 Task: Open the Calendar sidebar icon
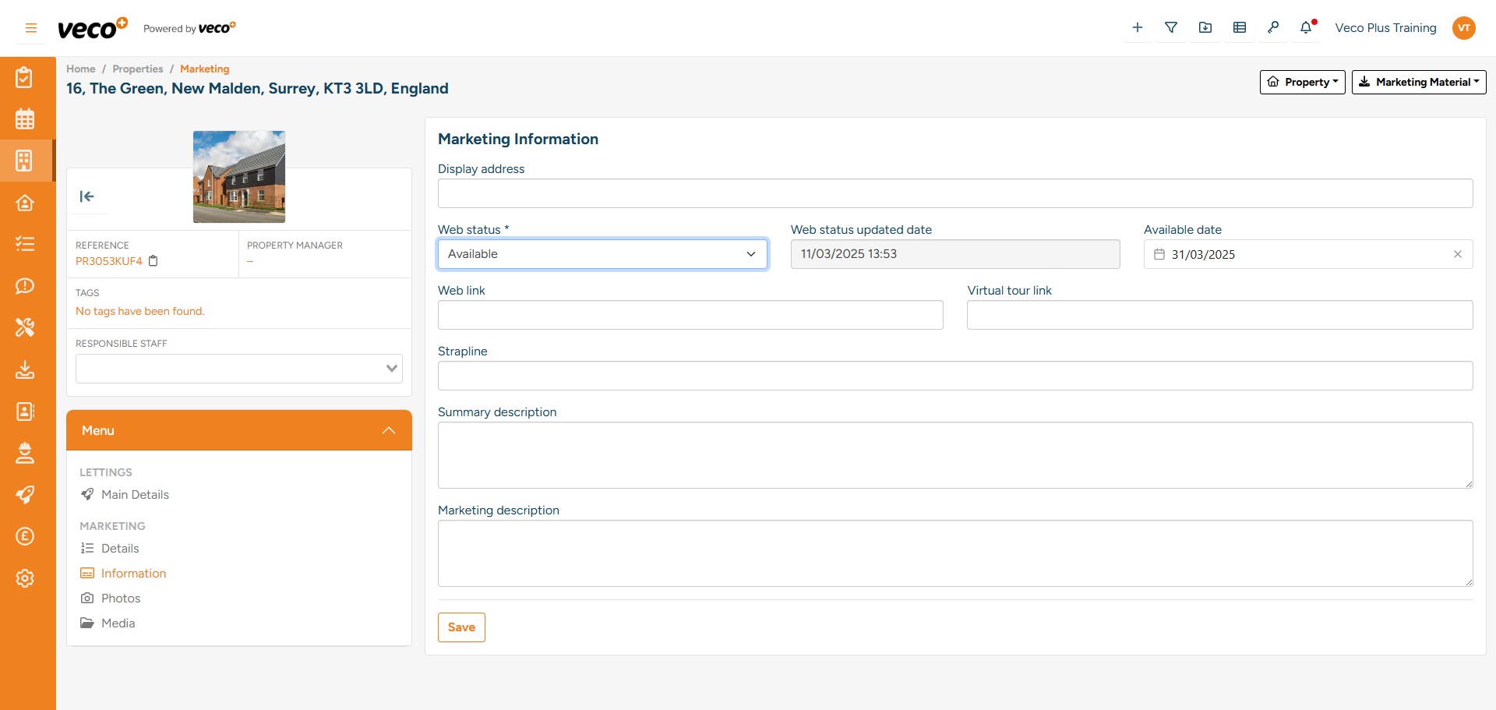click(x=26, y=118)
